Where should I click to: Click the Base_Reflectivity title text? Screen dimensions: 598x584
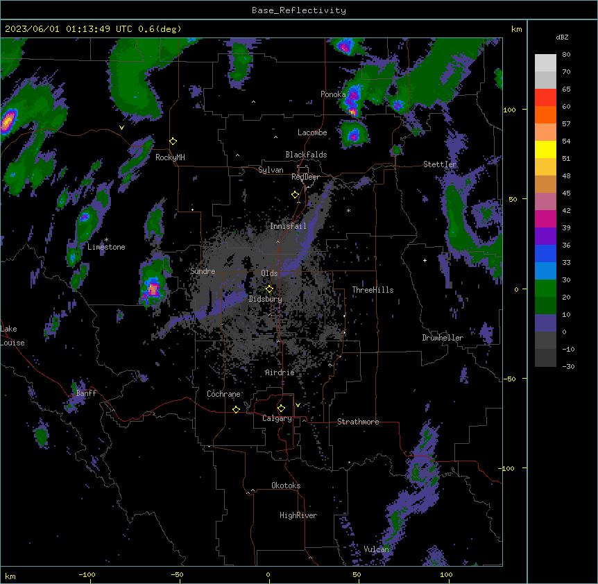(x=299, y=10)
